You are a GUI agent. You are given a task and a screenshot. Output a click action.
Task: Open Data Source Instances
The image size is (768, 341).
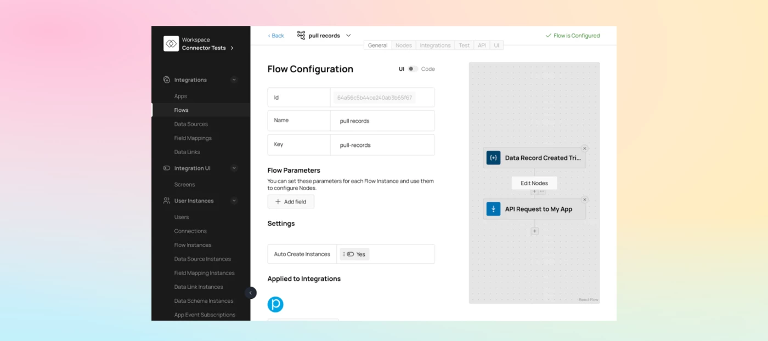pyautogui.click(x=202, y=259)
